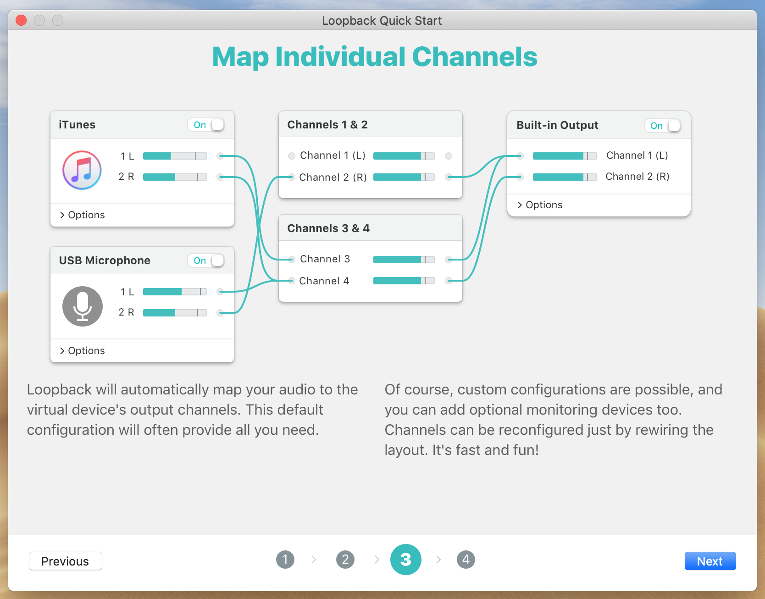
Task: Jump to quick start step 4
Action: [466, 560]
